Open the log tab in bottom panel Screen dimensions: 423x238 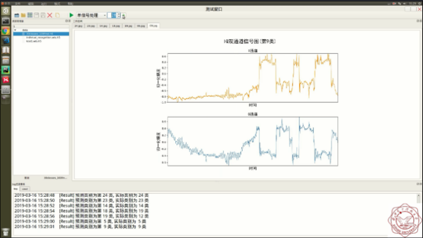pos(16,189)
